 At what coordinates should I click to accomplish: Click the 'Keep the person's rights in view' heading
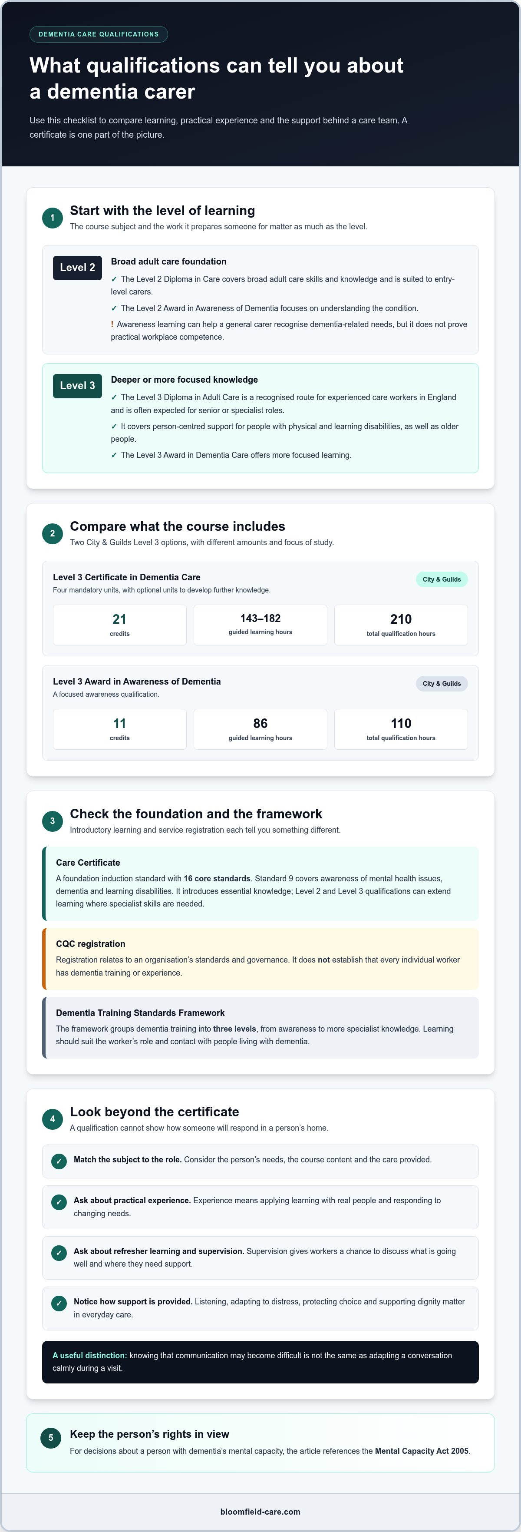tap(149, 1434)
